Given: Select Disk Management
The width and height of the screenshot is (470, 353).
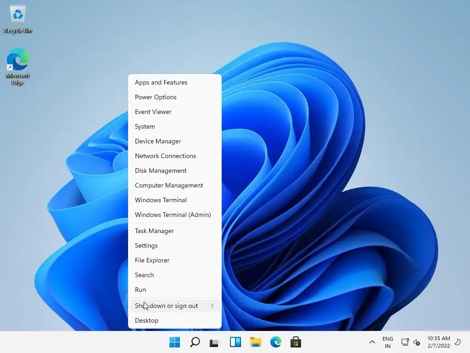Looking at the screenshot, I should coord(175,171).
